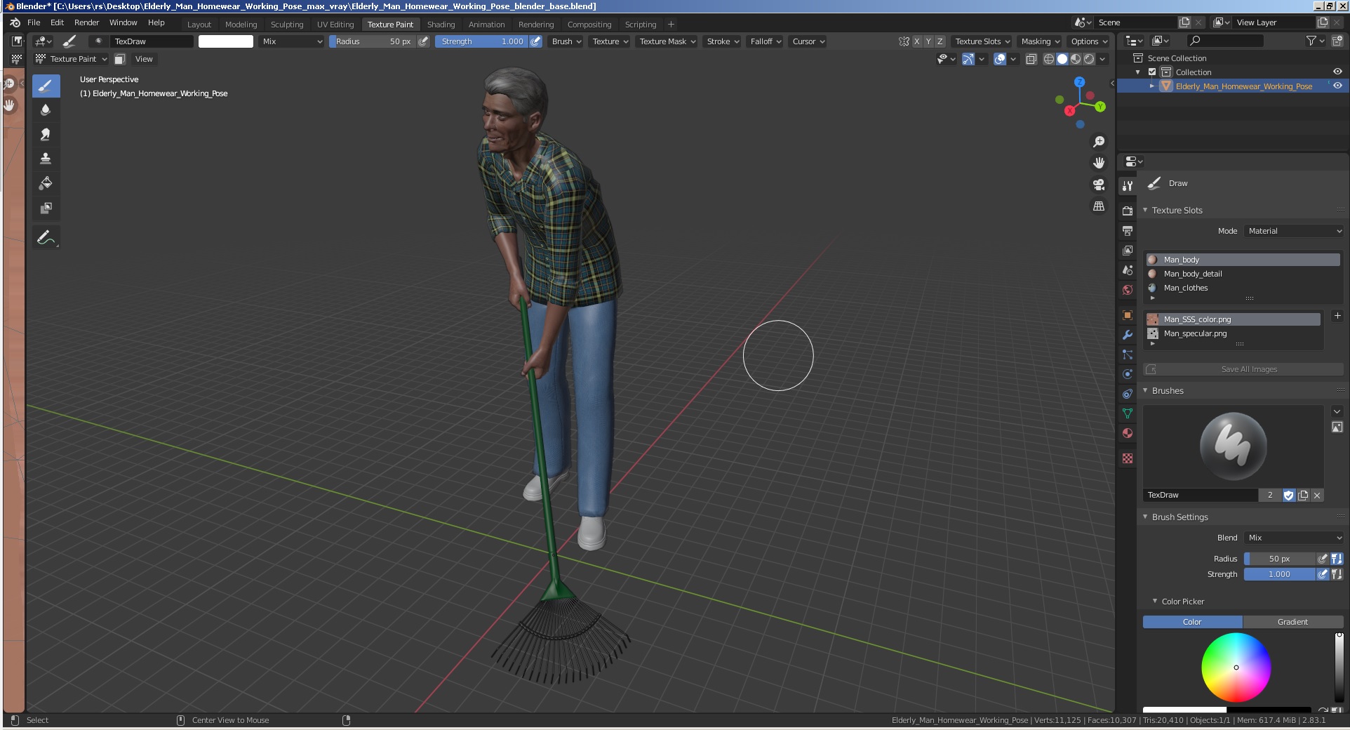Add new texture paint slot plus
Screen dimensions: 1350x730
point(1337,316)
